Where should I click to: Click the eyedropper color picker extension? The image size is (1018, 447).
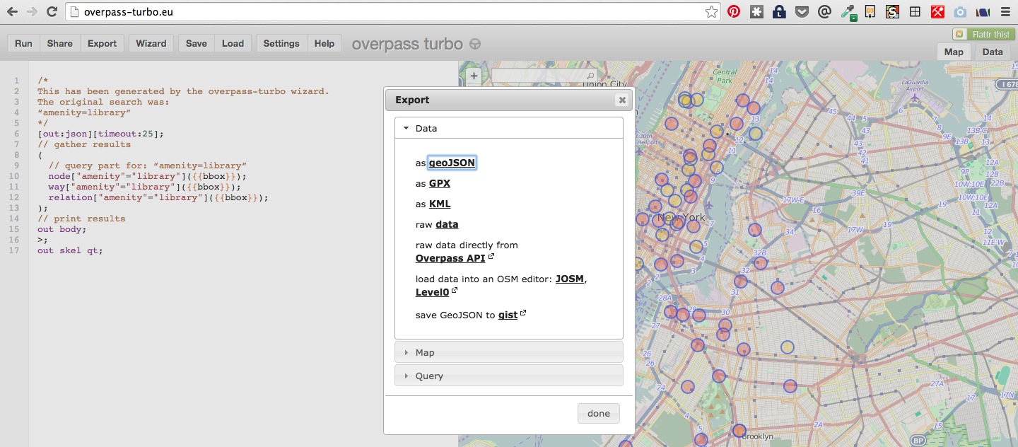coord(847,12)
